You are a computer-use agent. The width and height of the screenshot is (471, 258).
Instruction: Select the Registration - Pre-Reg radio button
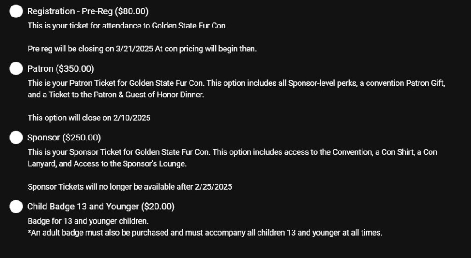pyautogui.click(x=16, y=11)
